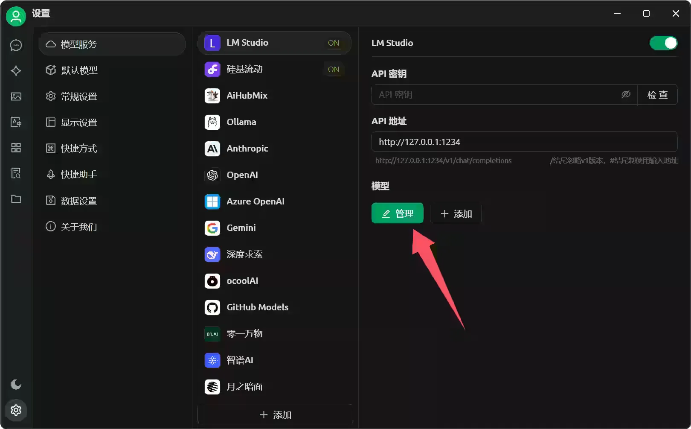Click the user avatar icon

(x=16, y=16)
